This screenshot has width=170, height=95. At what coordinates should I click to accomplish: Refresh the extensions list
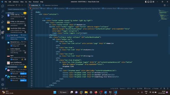[x=19, y=5]
